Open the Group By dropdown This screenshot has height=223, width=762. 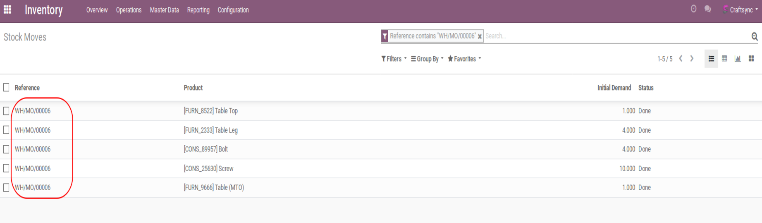pyautogui.click(x=427, y=59)
